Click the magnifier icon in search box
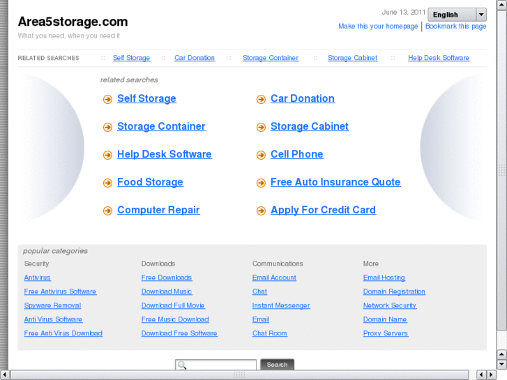 (182, 365)
